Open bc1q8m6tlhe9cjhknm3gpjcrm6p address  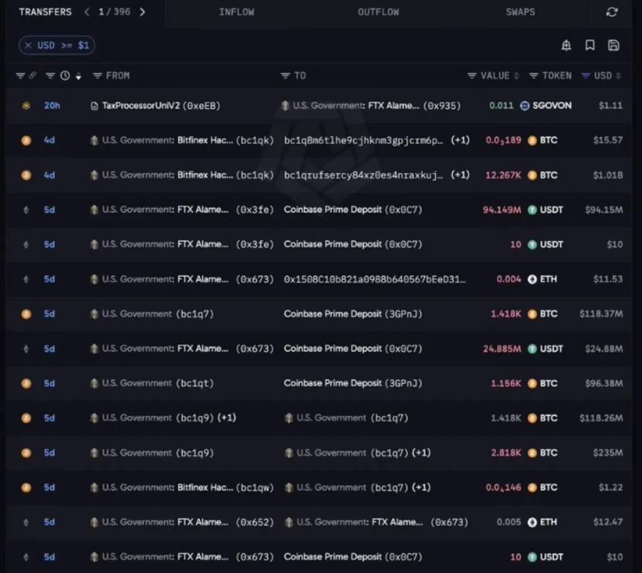(364, 140)
